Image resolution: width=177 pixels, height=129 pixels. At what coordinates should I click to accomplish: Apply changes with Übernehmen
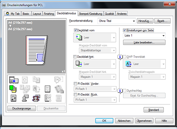[x=144, y=121]
